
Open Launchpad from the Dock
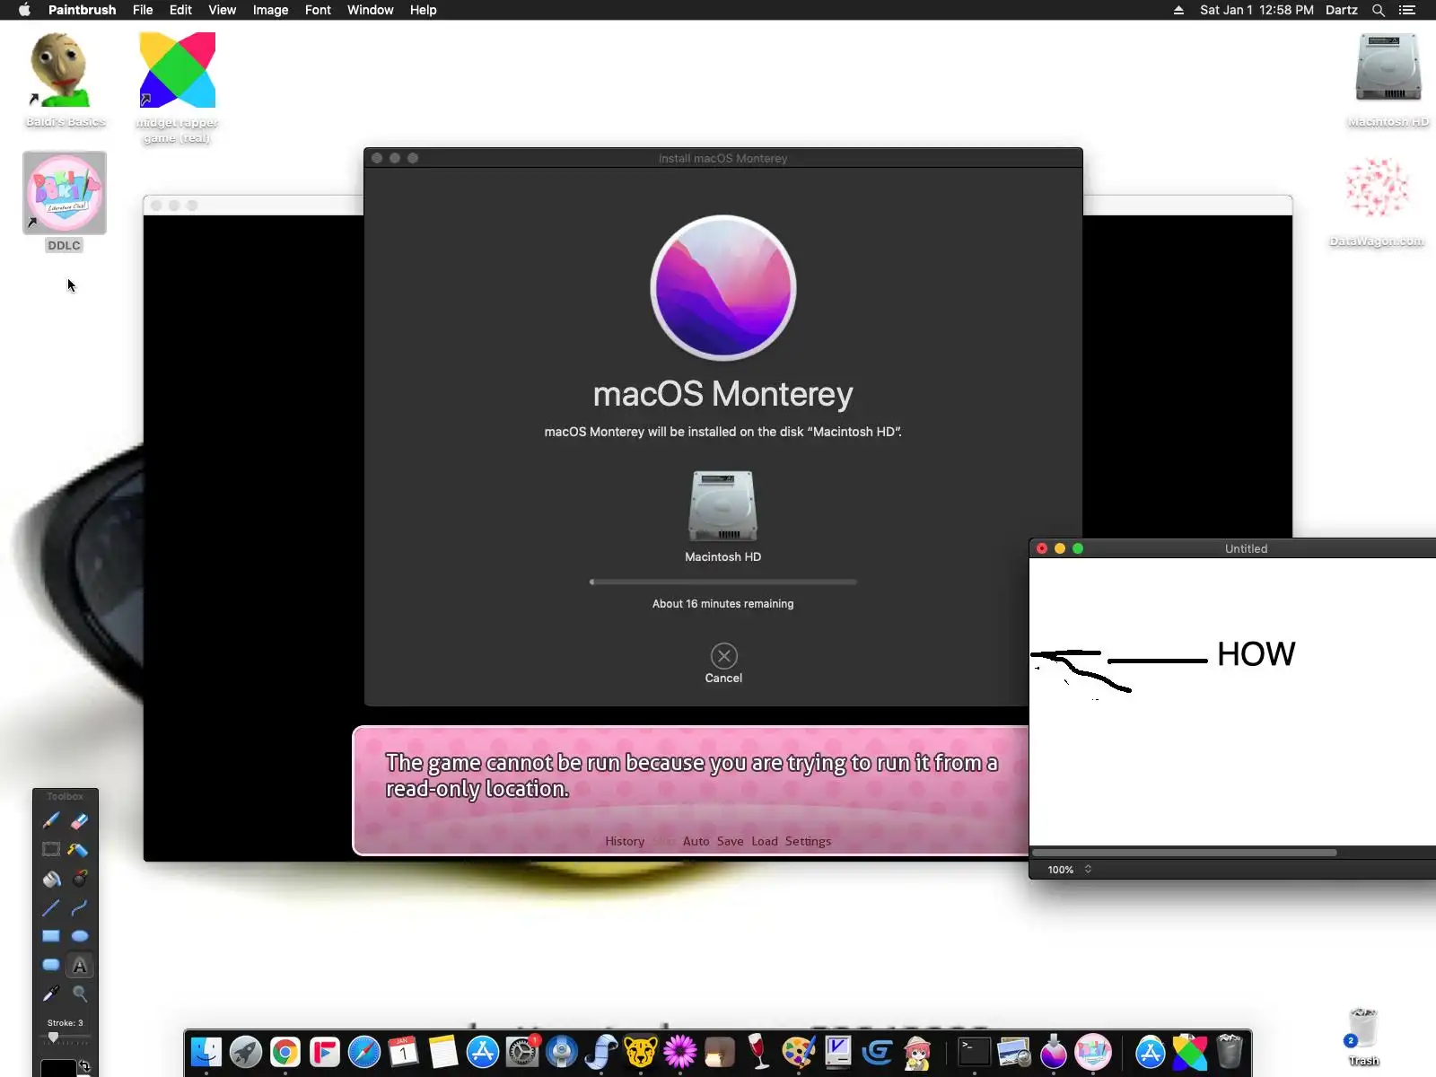coord(246,1052)
